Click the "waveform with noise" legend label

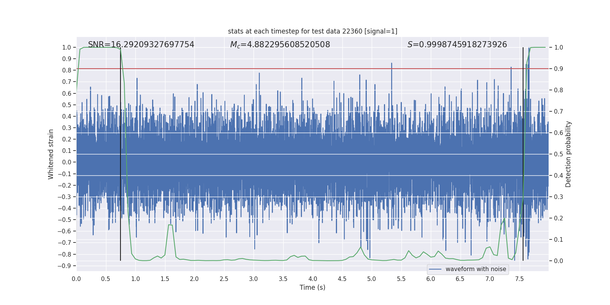(x=476, y=269)
